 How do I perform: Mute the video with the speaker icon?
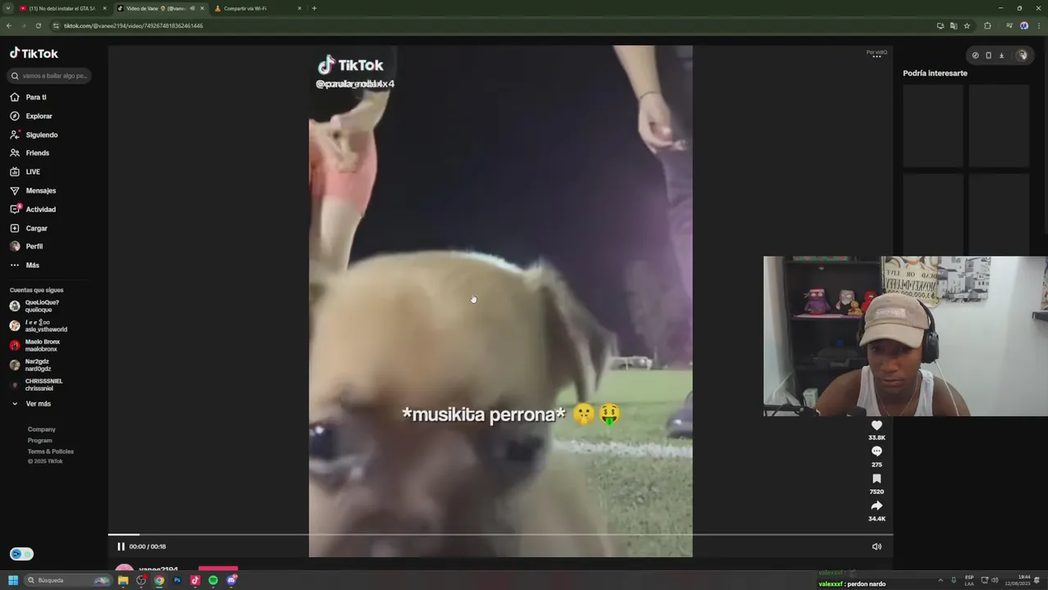pos(877,547)
